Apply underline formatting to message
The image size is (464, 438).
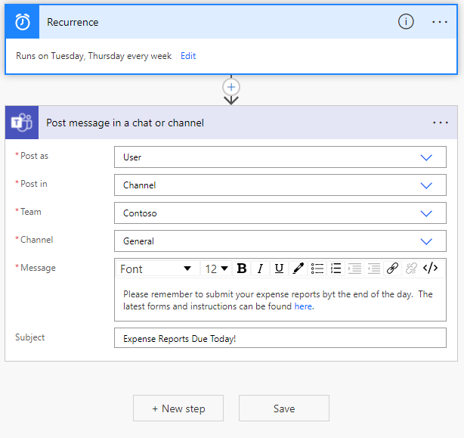point(279,269)
